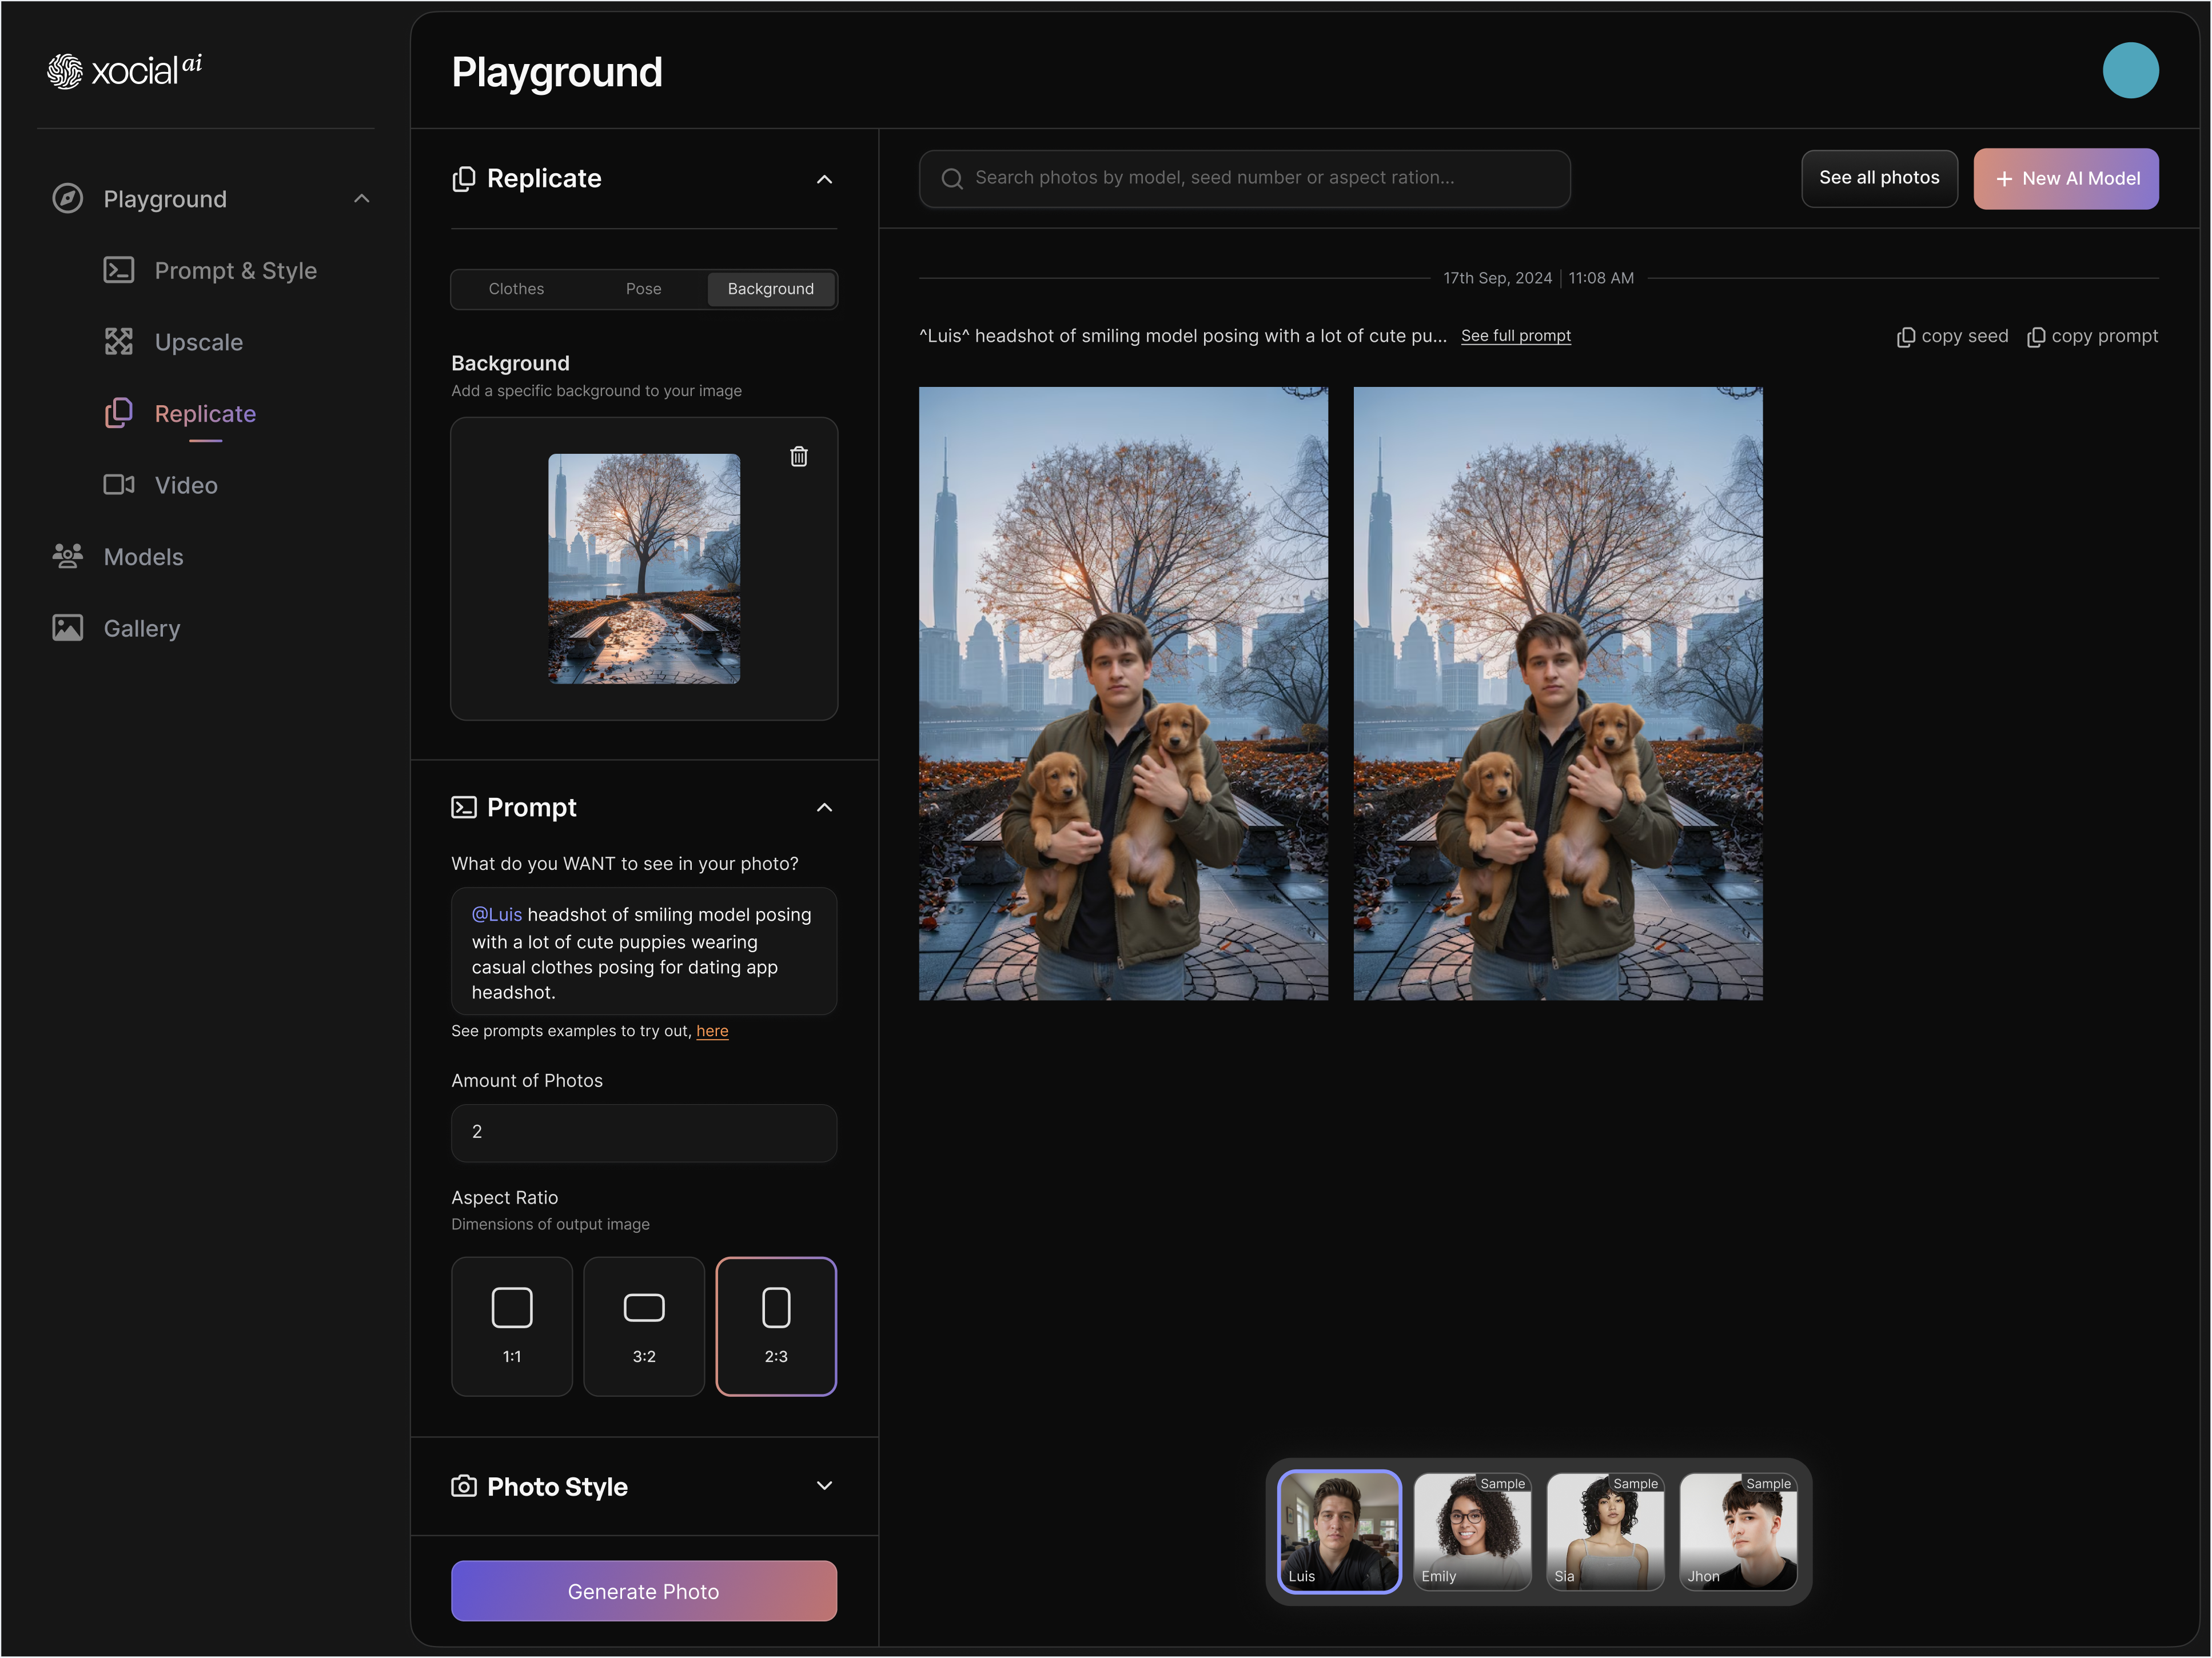Click the prompt text area
This screenshot has width=2212, height=1658.
(644, 952)
